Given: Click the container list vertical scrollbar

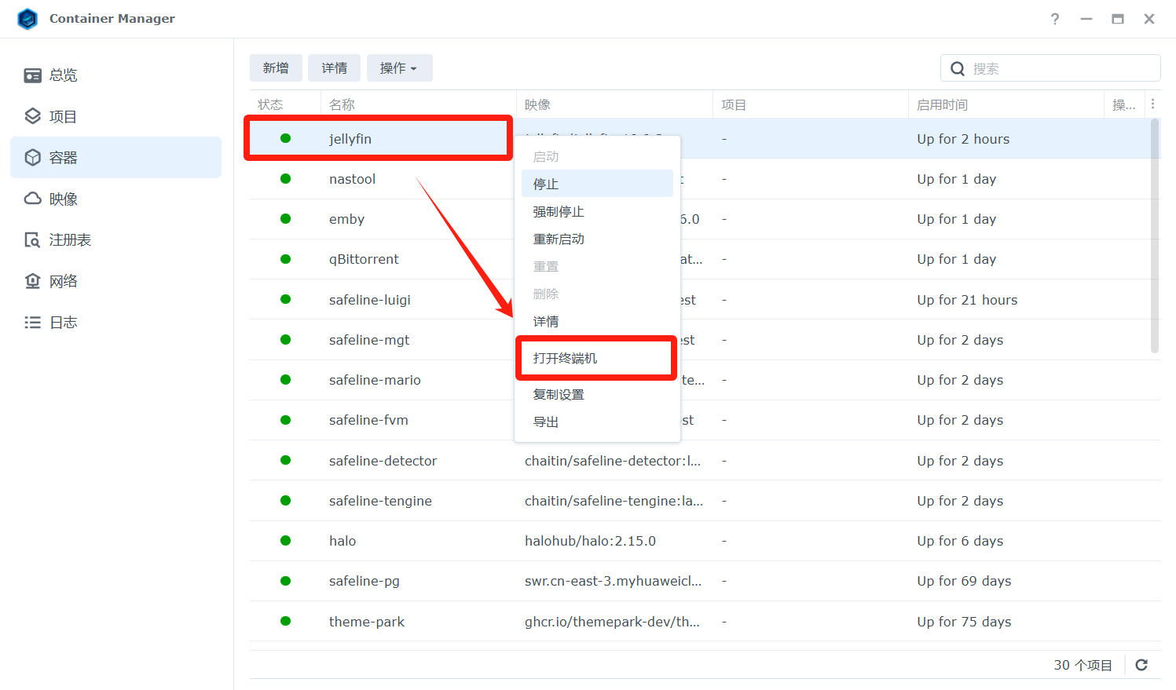Looking at the screenshot, I should (1154, 235).
